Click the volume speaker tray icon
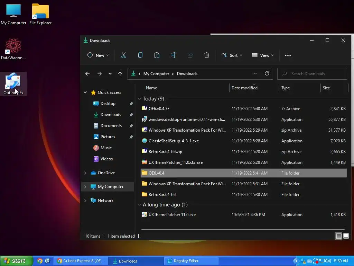The image size is (354, 266). pos(328,261)
